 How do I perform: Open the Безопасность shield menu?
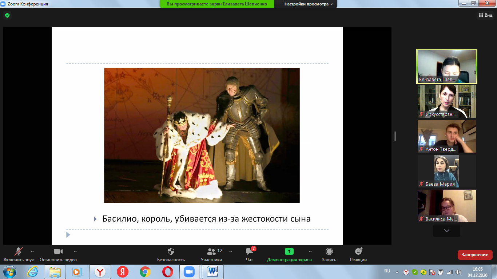[171, 254]
